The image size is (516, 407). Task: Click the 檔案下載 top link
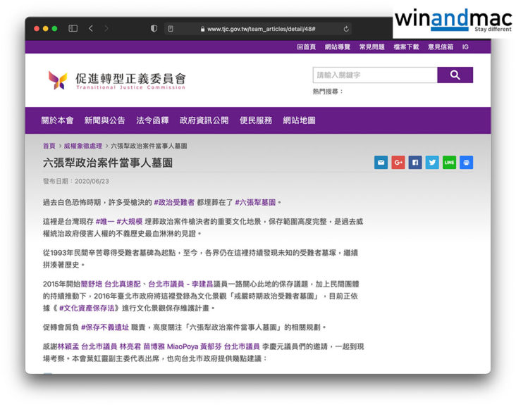tap(406, 46)
